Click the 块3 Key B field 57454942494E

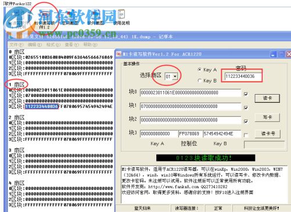coord(222,134)
